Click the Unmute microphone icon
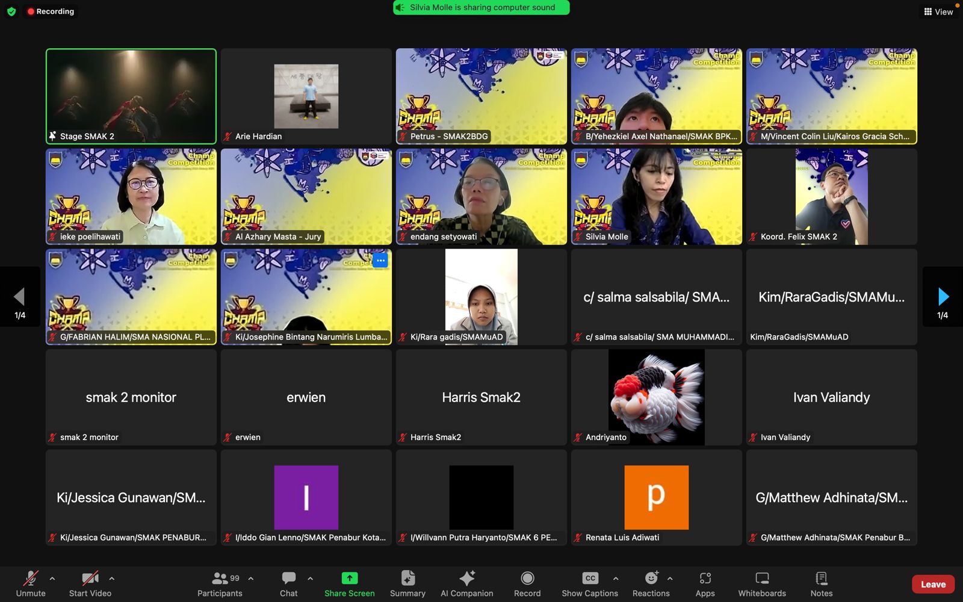The image size is (963, 602). [x=31, y=579]
